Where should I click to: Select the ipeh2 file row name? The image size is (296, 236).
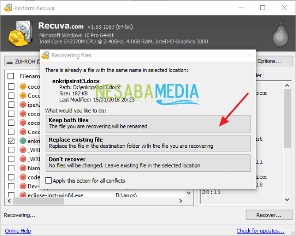[x=34, y=105]
